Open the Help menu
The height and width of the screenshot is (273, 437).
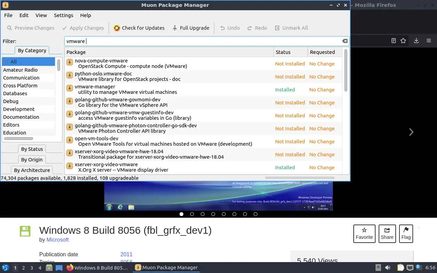(85, 15)
